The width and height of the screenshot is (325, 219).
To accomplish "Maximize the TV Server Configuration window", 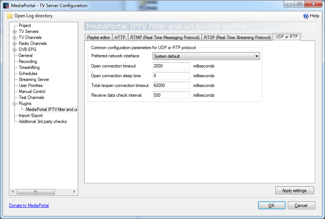I will coord(299,4).
